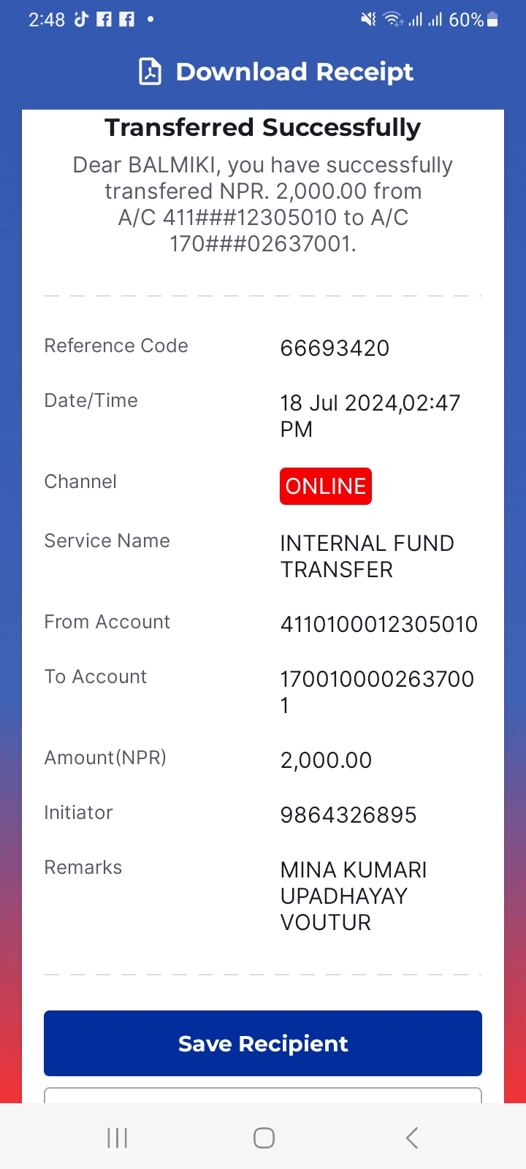This screenshot has height=1169, width=526.
Task: Tap the first Facebook notification icon
Action: click(104, 19)
